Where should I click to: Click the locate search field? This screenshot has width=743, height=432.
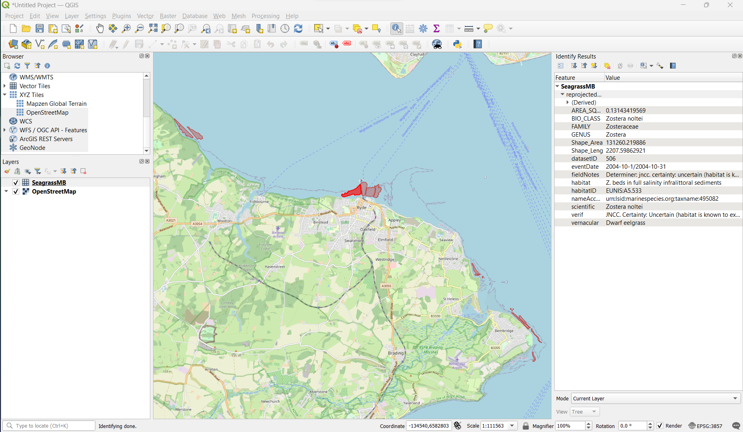point(48,426)
